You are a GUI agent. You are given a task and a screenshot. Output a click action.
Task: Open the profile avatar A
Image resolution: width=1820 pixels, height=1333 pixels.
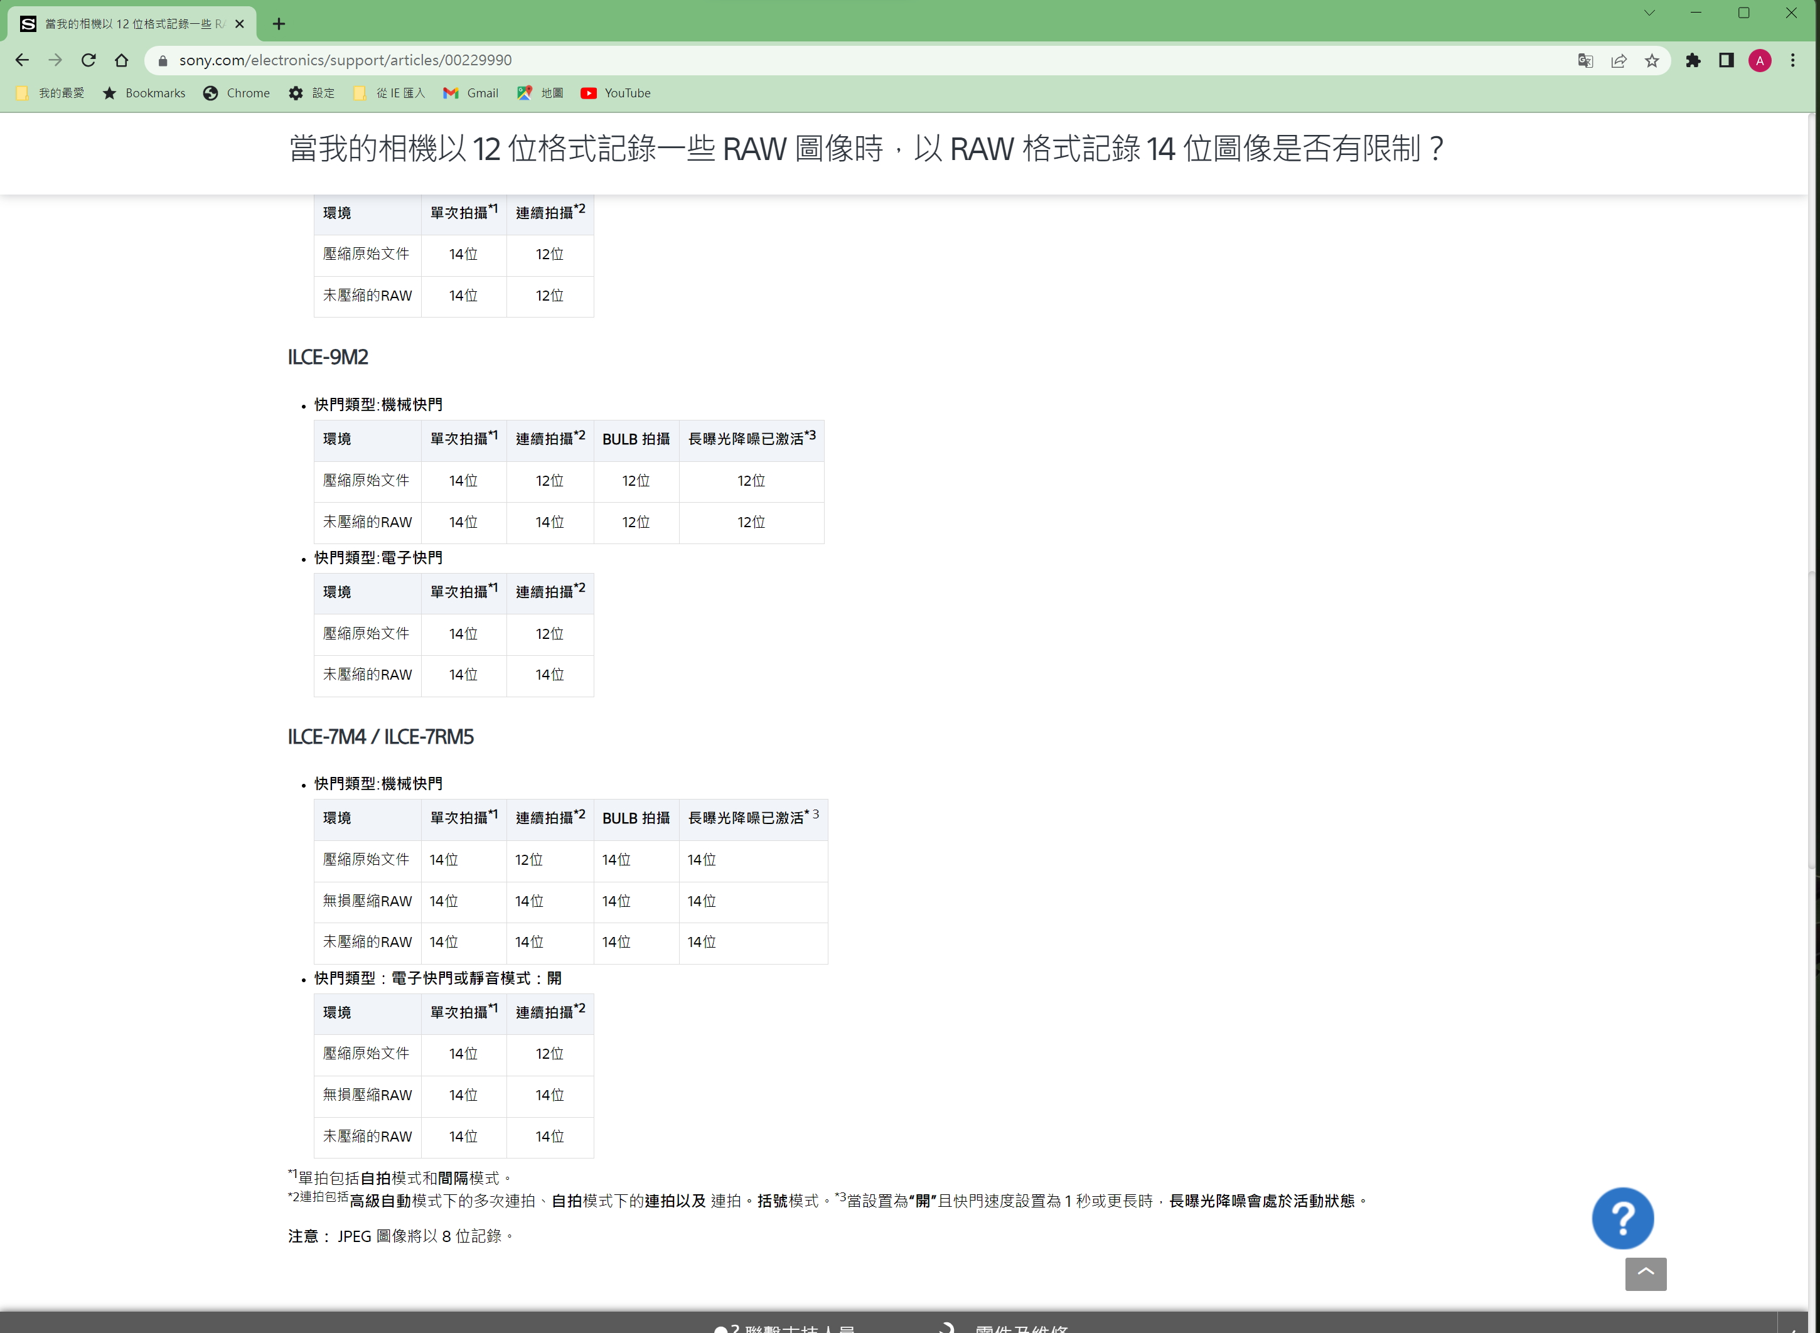(x=1760, y=60)
